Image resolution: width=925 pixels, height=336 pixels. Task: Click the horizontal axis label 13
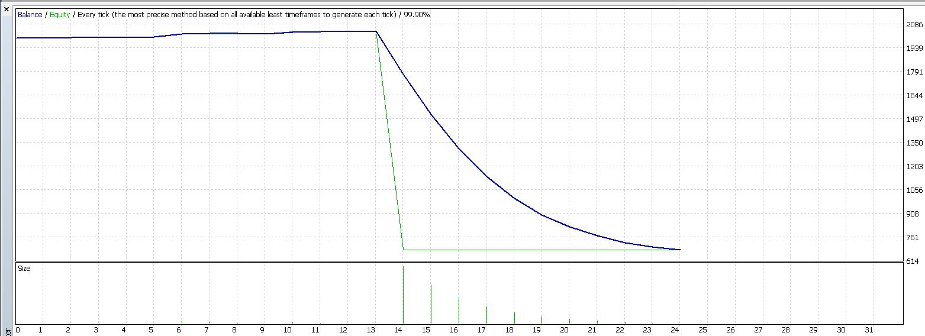click(372, 330)
